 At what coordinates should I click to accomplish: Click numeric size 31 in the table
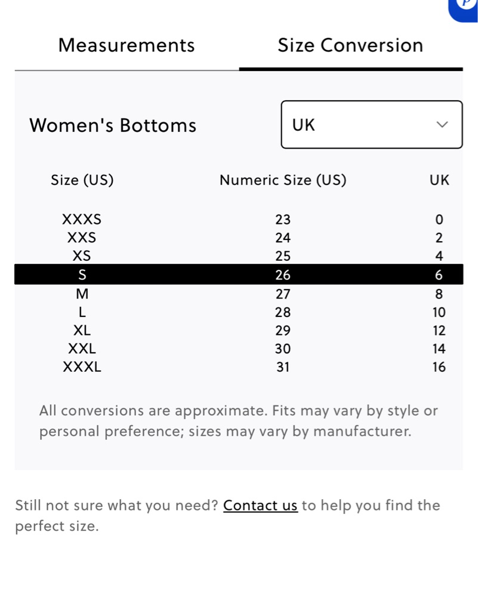point(283,367)
